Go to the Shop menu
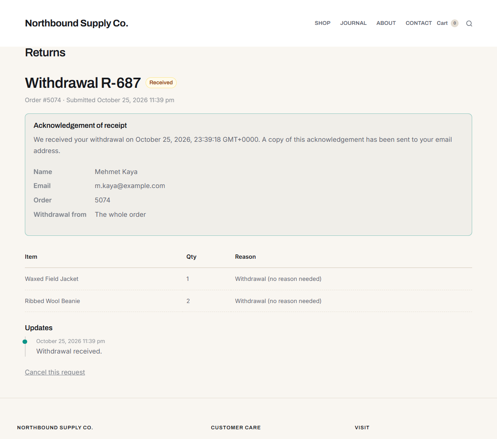This screenshot has width=497, height=439. (x=322, y=23)
